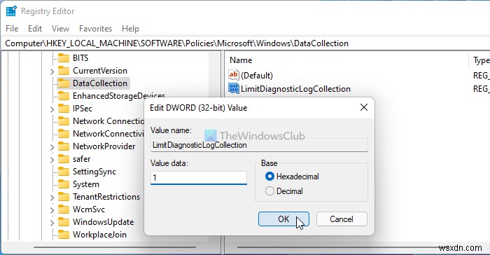Expand the IPSec key
This screenshot has height=255, width=490.
coord(52,109)
